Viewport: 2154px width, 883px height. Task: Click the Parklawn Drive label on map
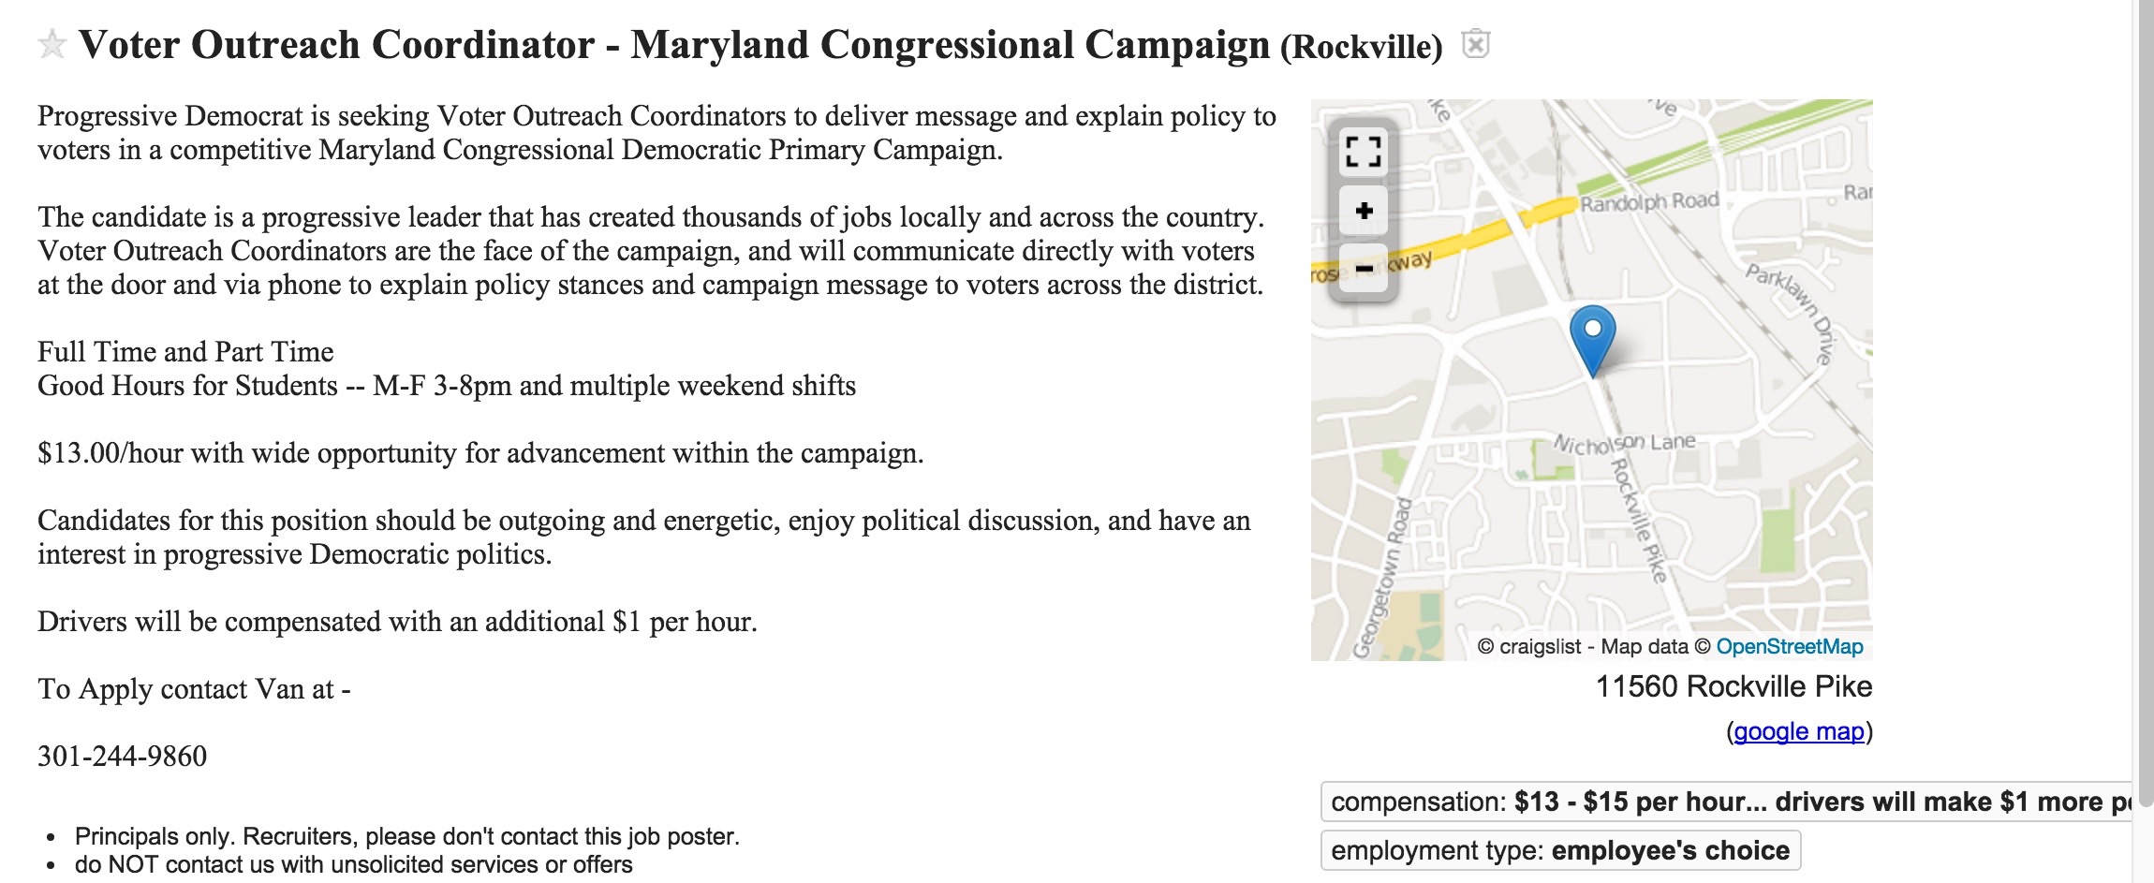[1790, 314]
